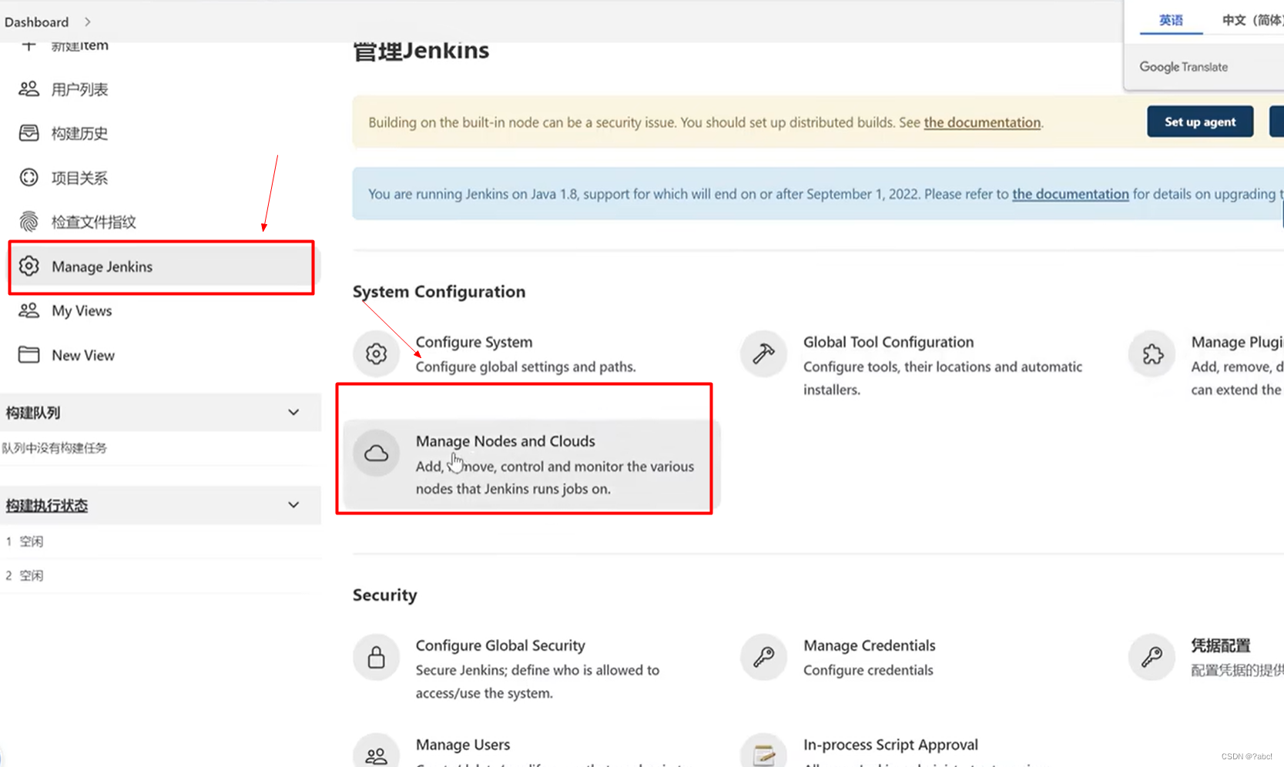1284x767 pixels.
Task: Click the people icon next to 用户列表
Action: [x=28, y=89]
